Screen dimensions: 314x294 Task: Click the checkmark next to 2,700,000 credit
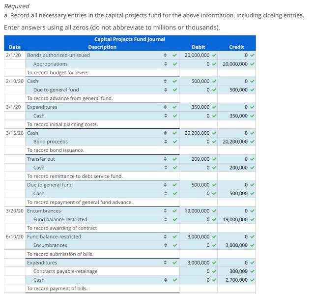[252, 280]
